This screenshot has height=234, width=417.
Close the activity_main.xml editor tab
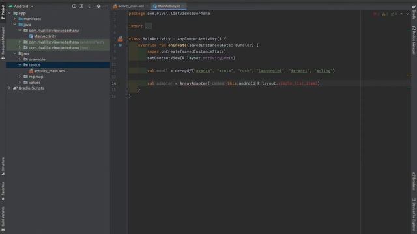[147, 6]
